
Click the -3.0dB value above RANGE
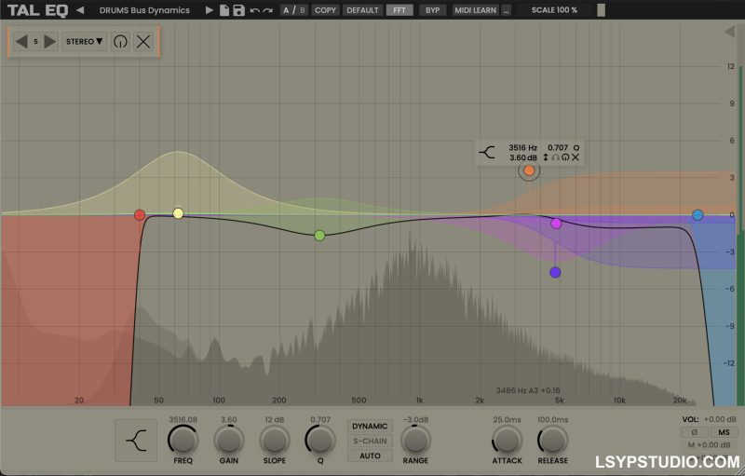click(415, 419)
